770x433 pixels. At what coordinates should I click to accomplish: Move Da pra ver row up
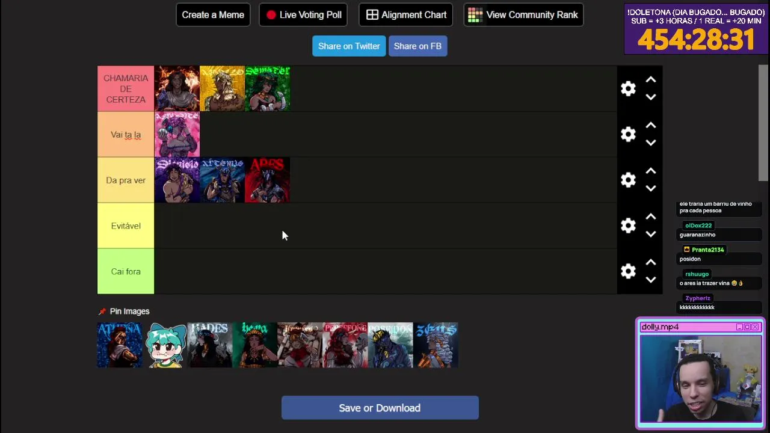pyautogui.click(x=650, y=171)
